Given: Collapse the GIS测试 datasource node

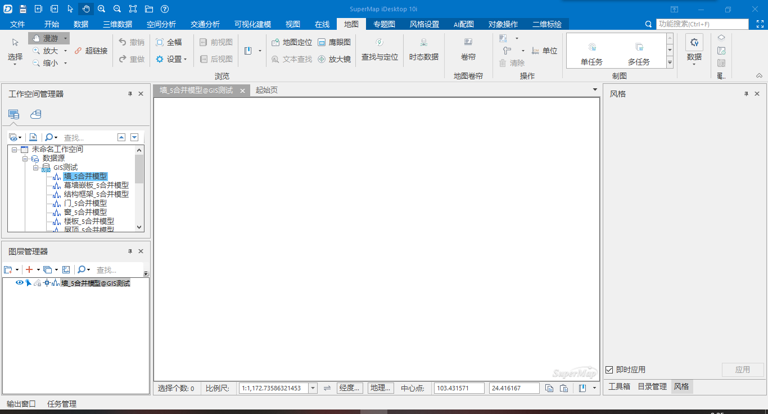Looking at the screenshot, I should point(36,168).
